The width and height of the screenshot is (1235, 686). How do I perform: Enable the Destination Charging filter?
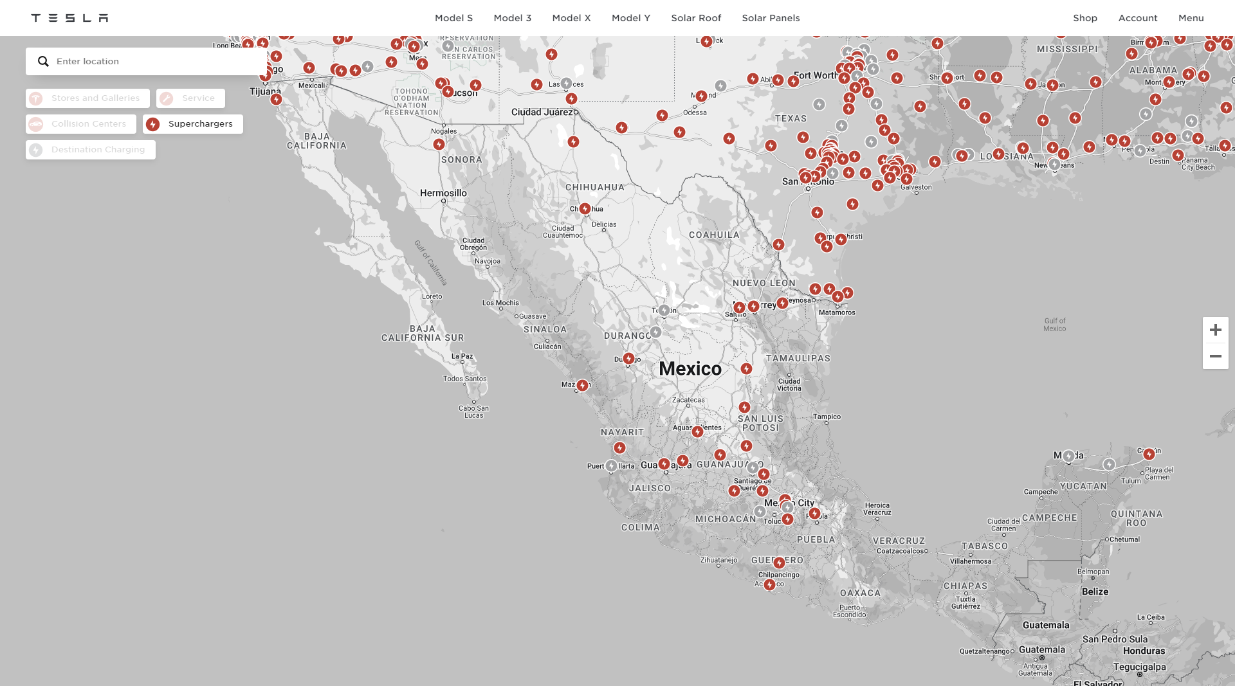[91, 150]
